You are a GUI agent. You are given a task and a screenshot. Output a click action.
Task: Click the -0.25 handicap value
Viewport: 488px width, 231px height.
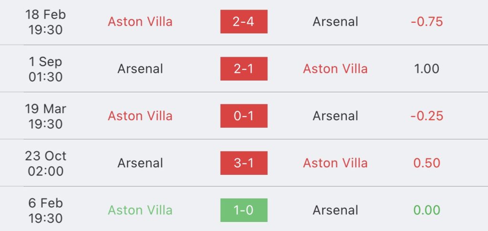pyautogui.click(x=427, y=116)
